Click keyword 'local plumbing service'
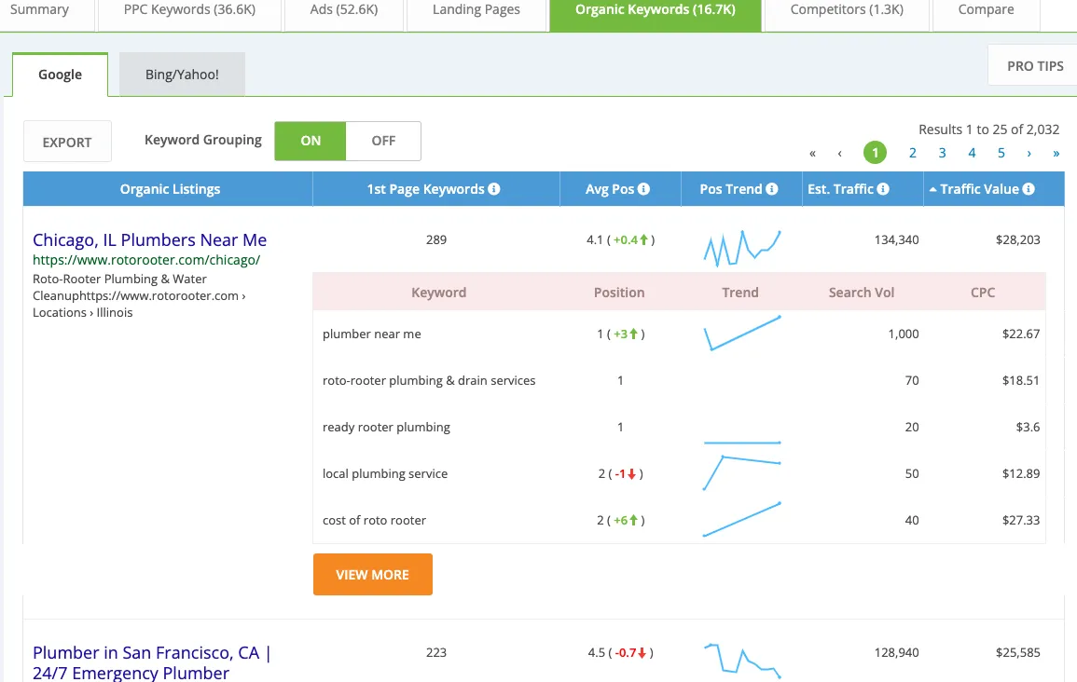Viewport: 1077px width, 682px height. click(384, 474)
